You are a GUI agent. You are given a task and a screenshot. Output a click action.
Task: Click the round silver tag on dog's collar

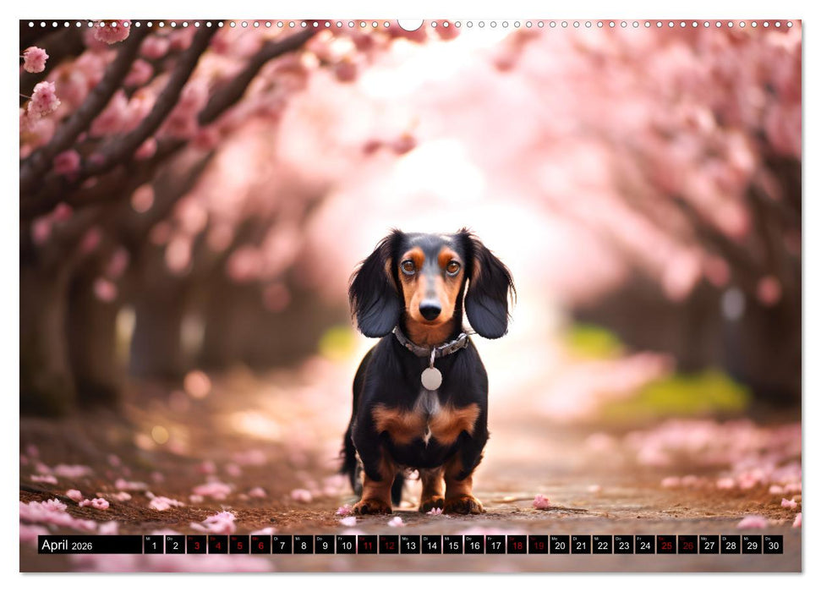[431, 378]
